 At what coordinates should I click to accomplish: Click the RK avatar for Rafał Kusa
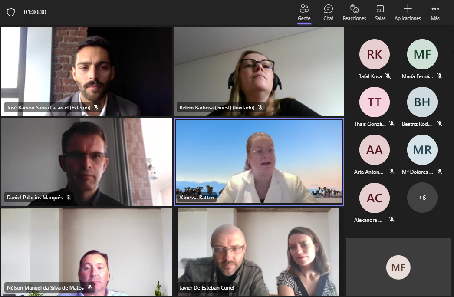pos(375,54)
